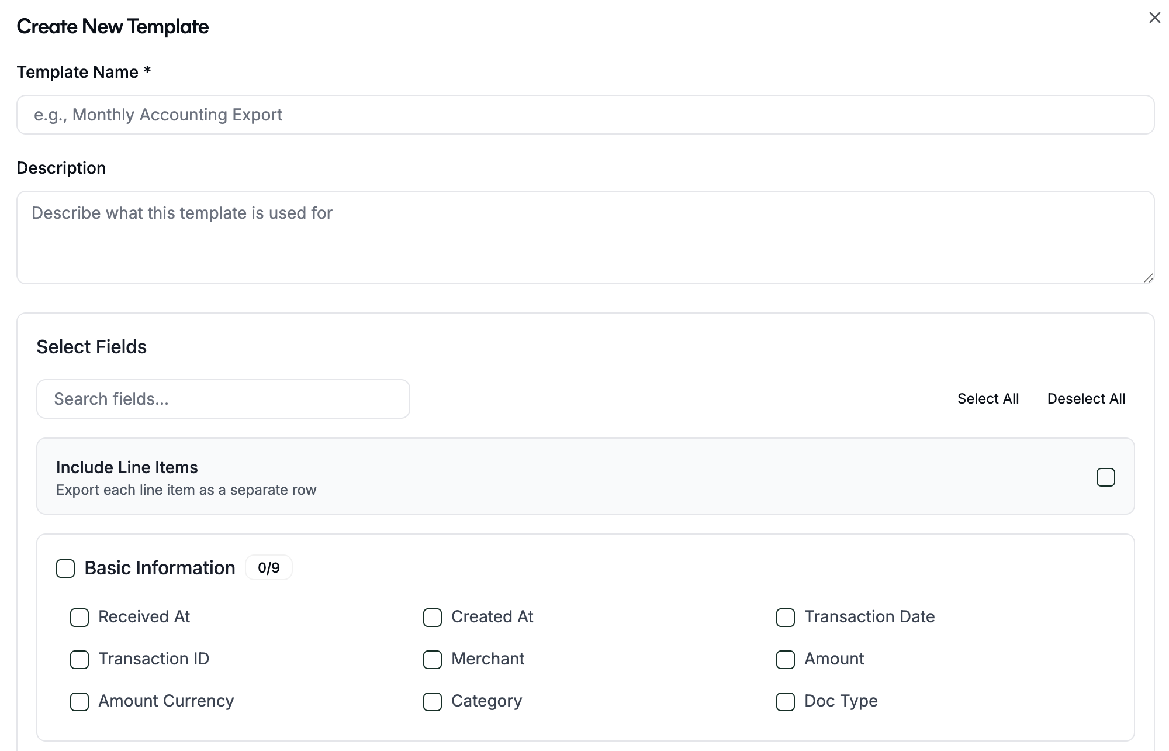
Task: Click the Deselect All button
Action: click(x=1086, y=399)
